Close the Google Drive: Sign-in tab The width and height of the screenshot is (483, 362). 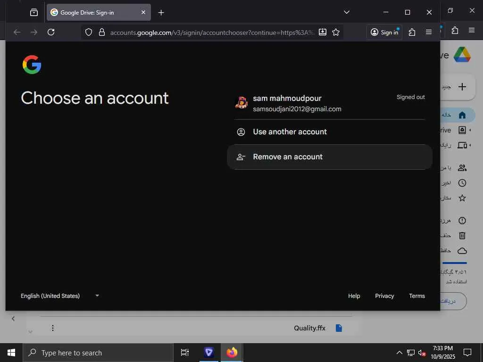click(x=143, y=12)
